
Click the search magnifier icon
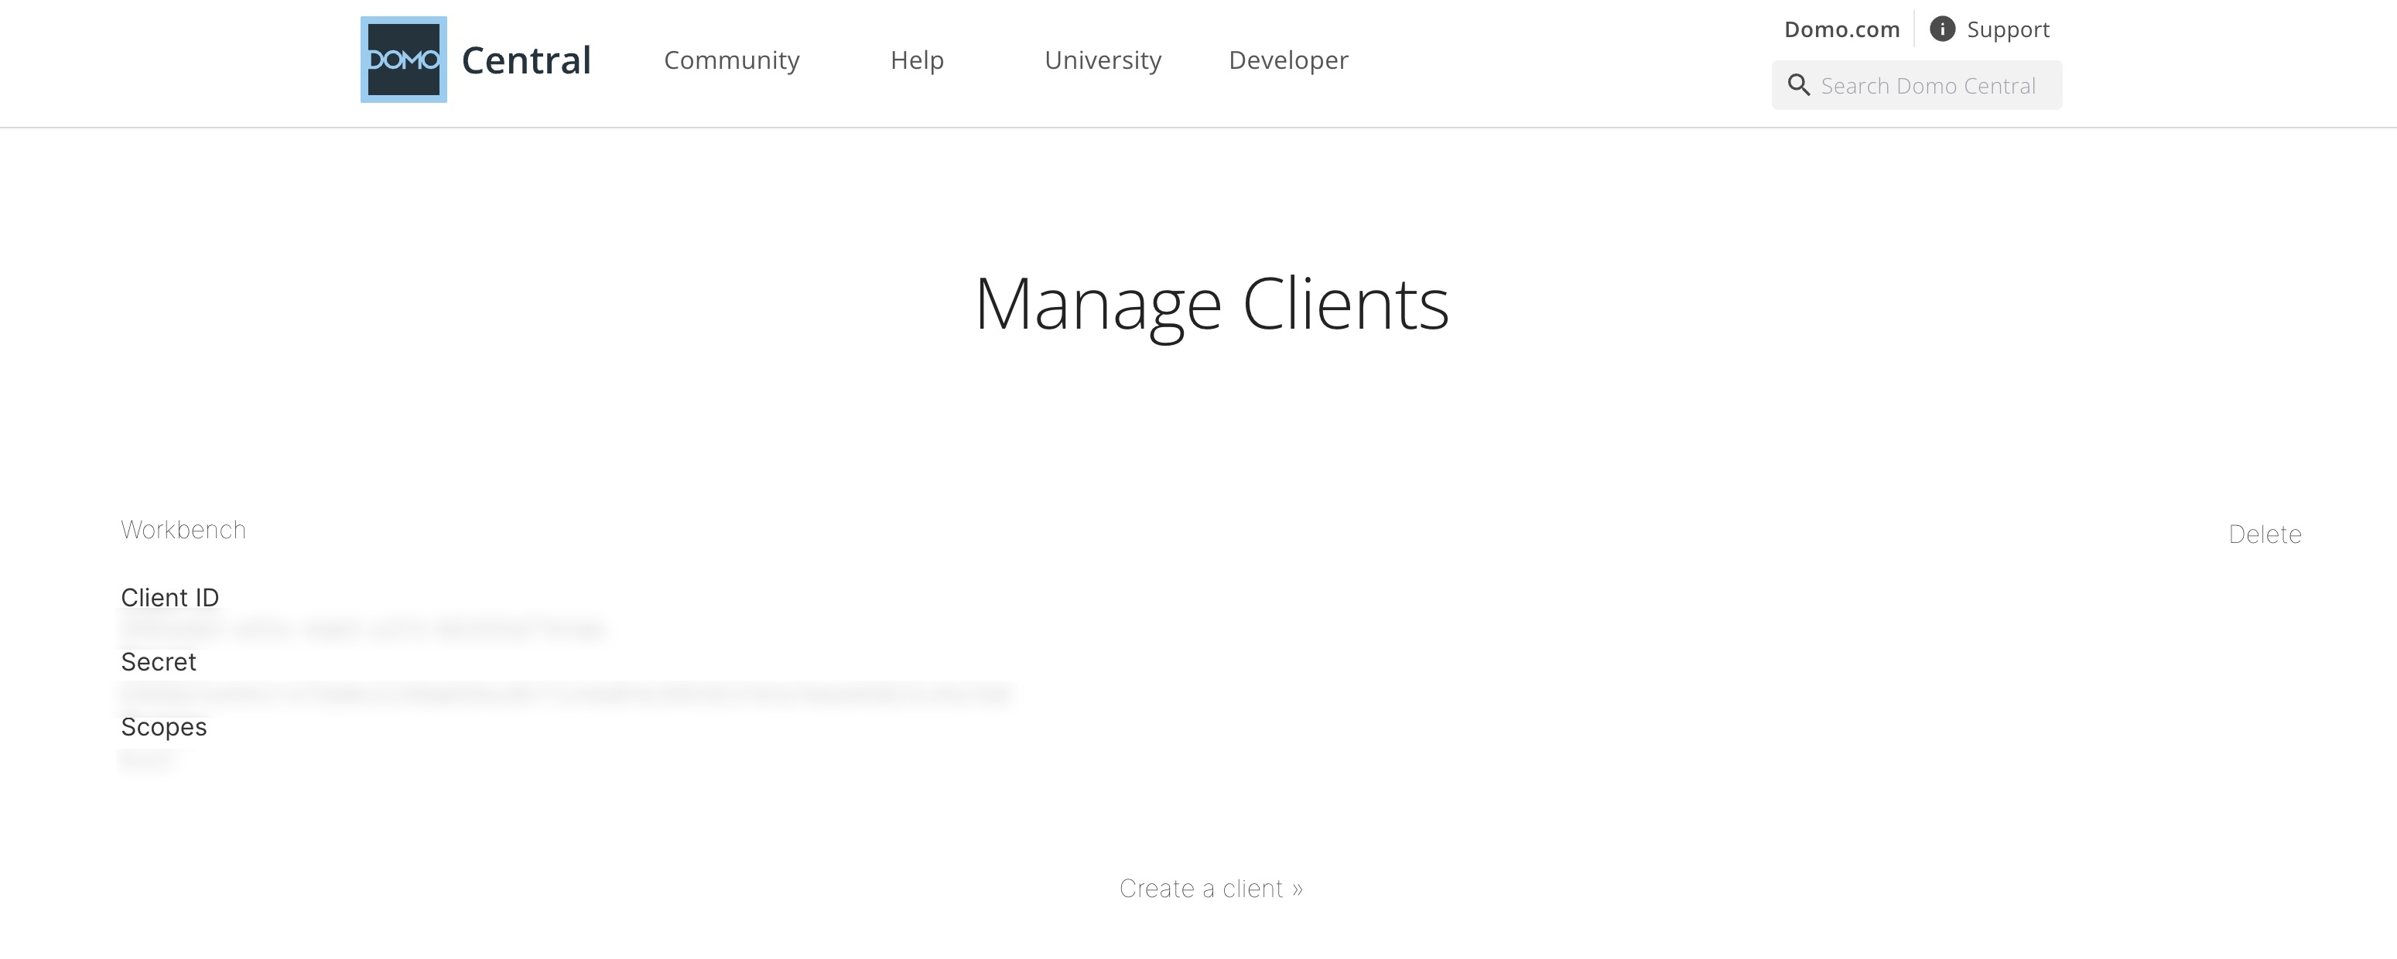click(1800, 84)
